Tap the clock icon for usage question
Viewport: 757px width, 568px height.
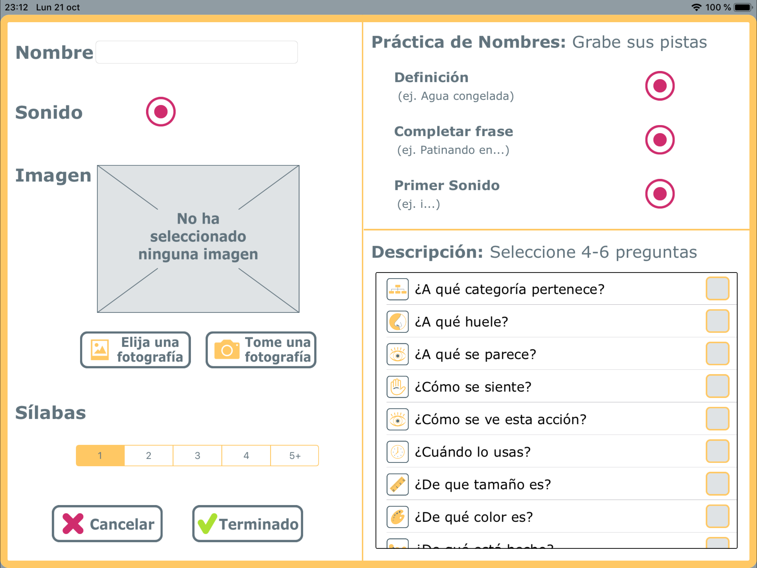tap(397, 452)
